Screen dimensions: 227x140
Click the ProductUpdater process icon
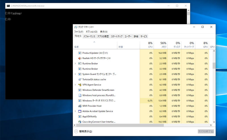tap(80, 53)
